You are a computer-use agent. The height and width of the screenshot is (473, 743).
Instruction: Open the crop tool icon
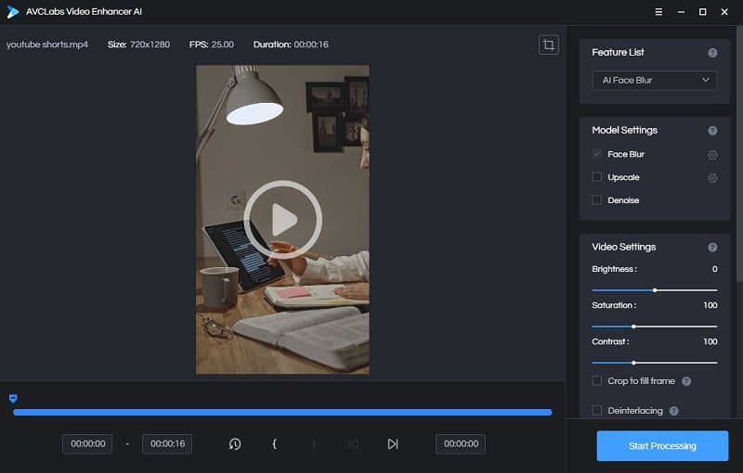coord(548,45)
